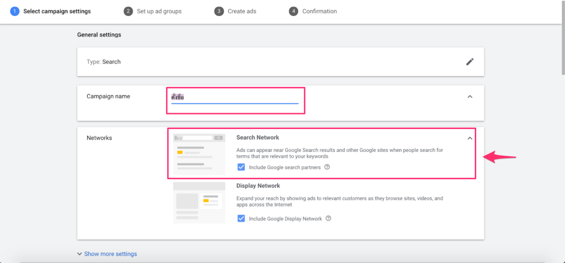565x263 pixels.
Task: Click the Search Network heading
Action: tap(258, 138)
